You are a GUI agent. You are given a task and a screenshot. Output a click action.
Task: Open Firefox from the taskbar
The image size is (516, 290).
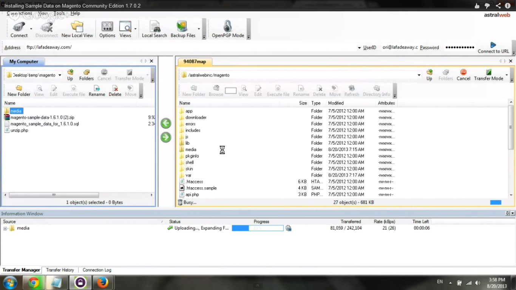pyautogui.click(x=103, y=282)
